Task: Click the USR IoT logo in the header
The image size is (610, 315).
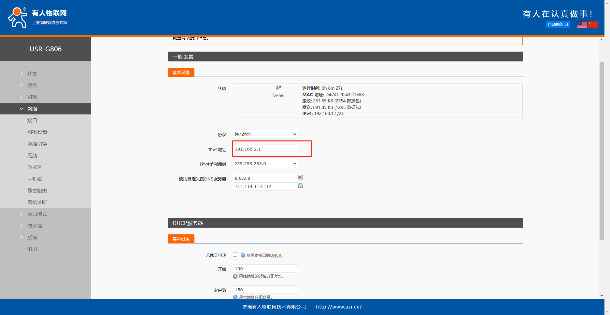Action: [x=37, y=17]
